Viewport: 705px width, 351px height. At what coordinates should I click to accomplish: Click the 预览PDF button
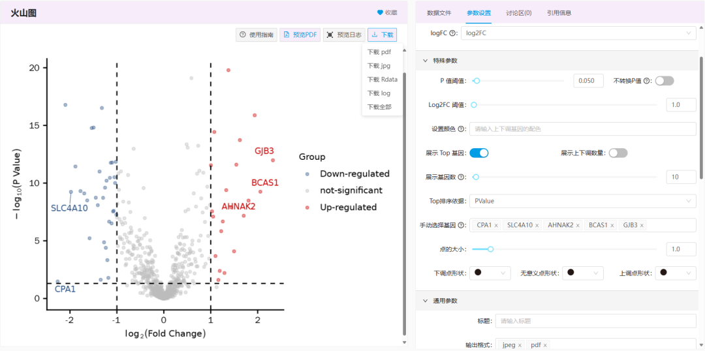(x=300, y=35)
